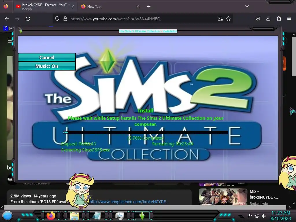Open the YouTube guide hamburger menu
The image size is (296, 222).
pos(10,40)
